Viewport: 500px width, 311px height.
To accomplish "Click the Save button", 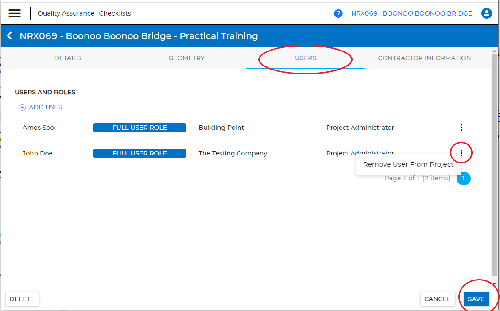I will point(476,299).
